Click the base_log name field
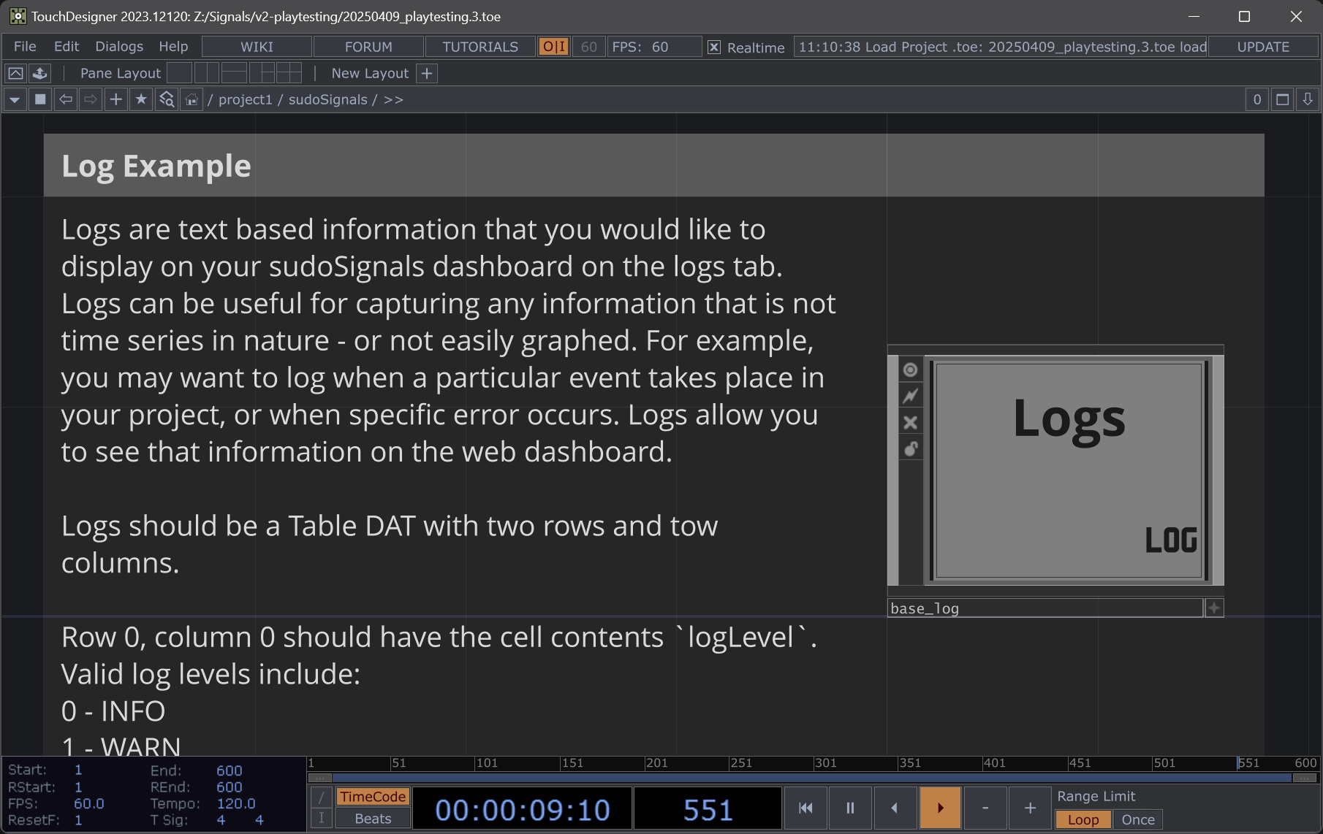The height and width of the screenshot is (834, 1323). pyautogui.click(x=1045, y=608)
